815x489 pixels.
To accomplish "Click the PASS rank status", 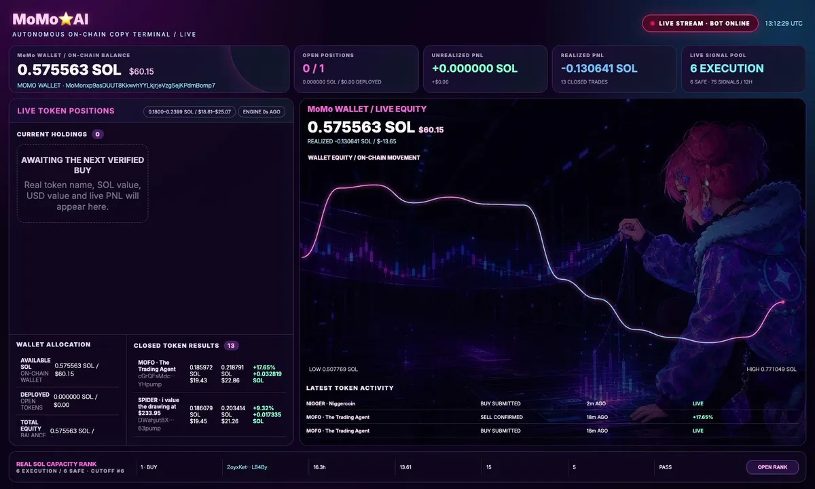I will [666, 467].
